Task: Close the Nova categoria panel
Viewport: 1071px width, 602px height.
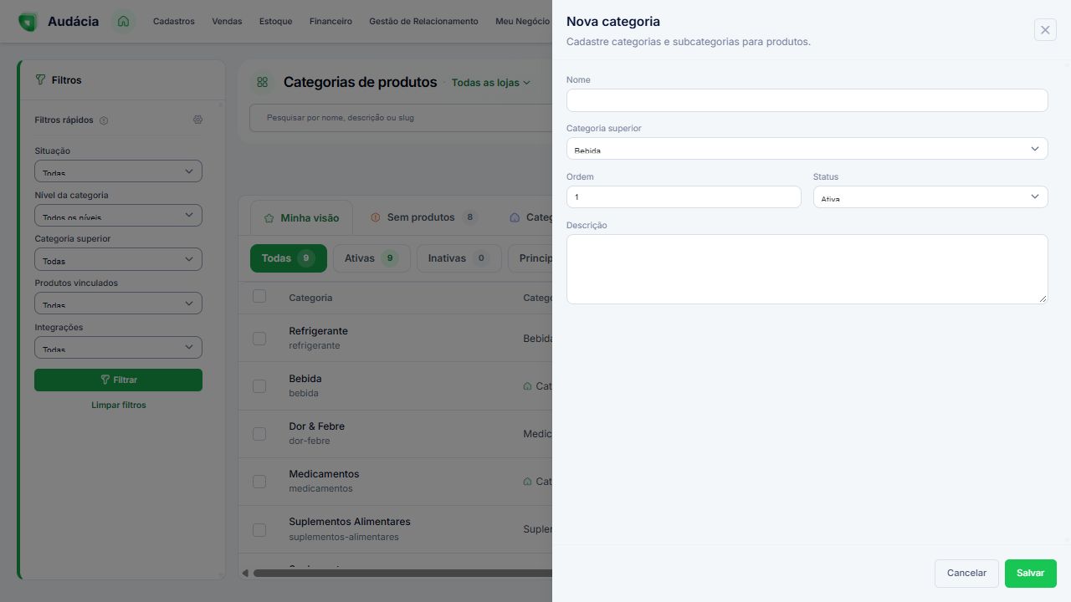Action: (x=1045, y=30)
